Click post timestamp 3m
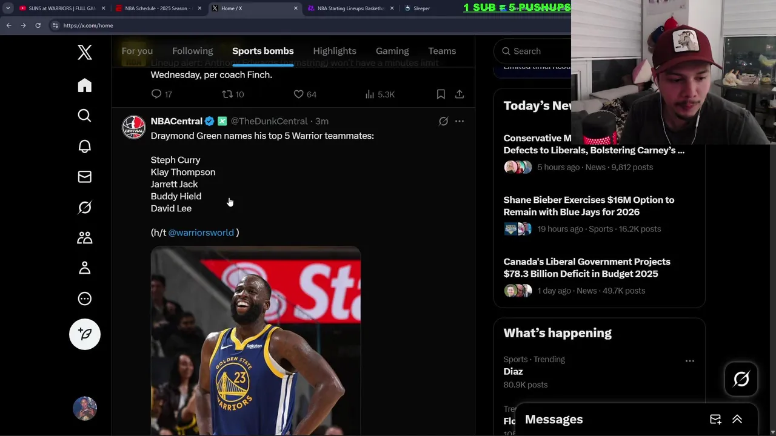The height and width of the screenshot is (436, 776). click(322, 121)
